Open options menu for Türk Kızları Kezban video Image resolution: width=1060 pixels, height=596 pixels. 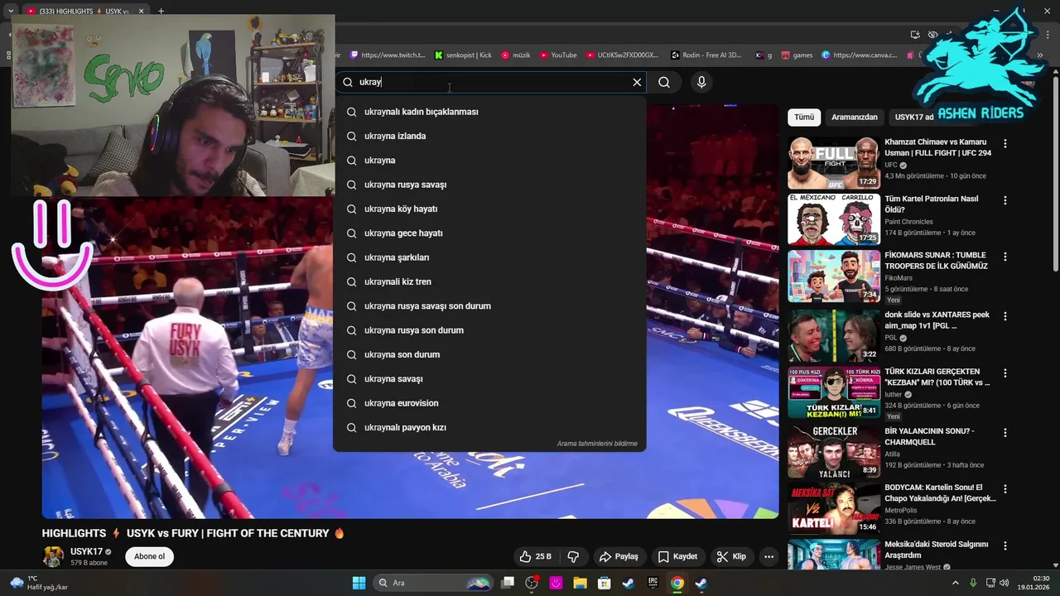[1005, 373]
